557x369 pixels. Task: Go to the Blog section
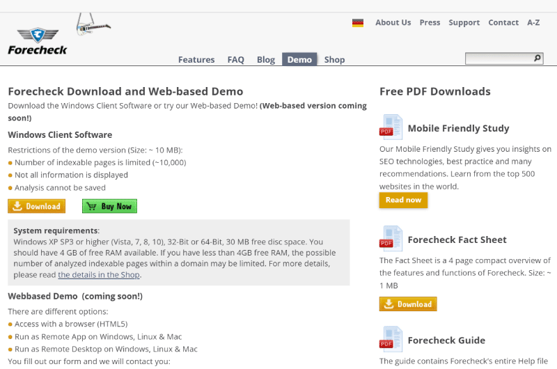click(x=266, y=60)
